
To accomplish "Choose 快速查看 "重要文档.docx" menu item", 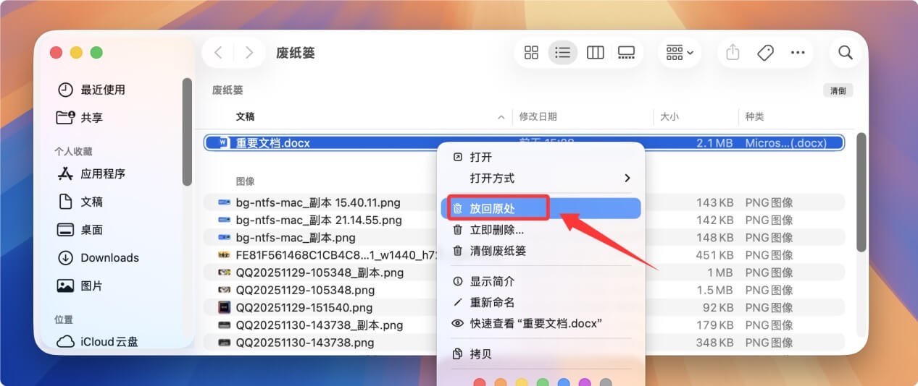I will click(x=541, y=323).
